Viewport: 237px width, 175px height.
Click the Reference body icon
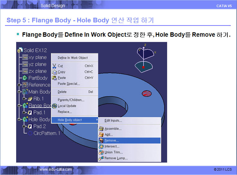click(x=25, y=85)
